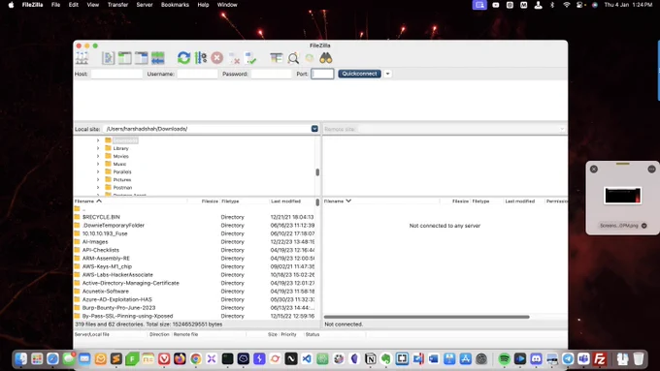Open the Edit menu
The width and height of the screenshot is (660, 371).
pos(74,5)
